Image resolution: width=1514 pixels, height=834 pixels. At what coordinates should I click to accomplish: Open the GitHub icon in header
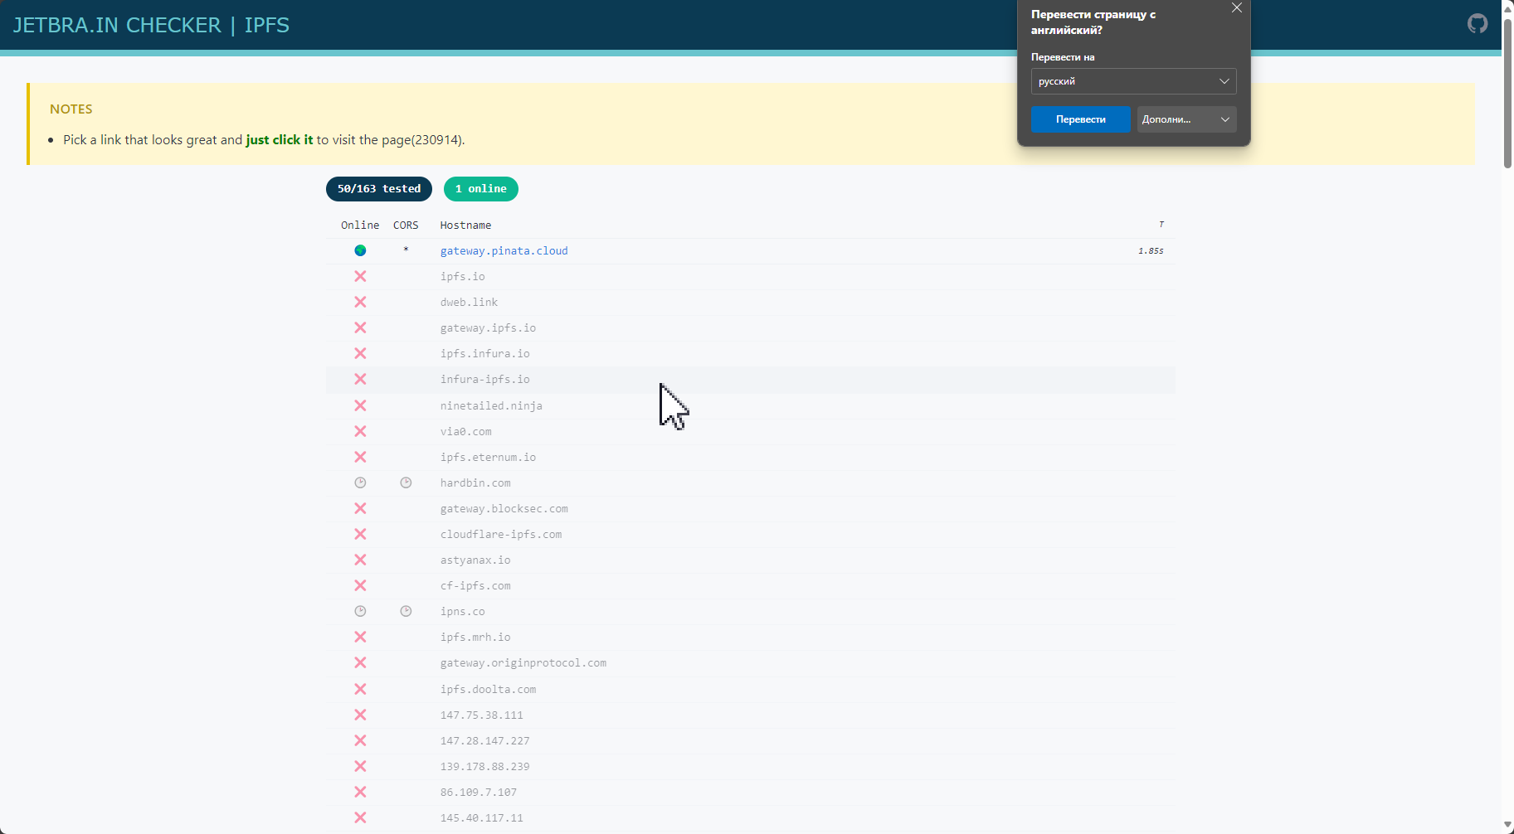coord(1477,24)
